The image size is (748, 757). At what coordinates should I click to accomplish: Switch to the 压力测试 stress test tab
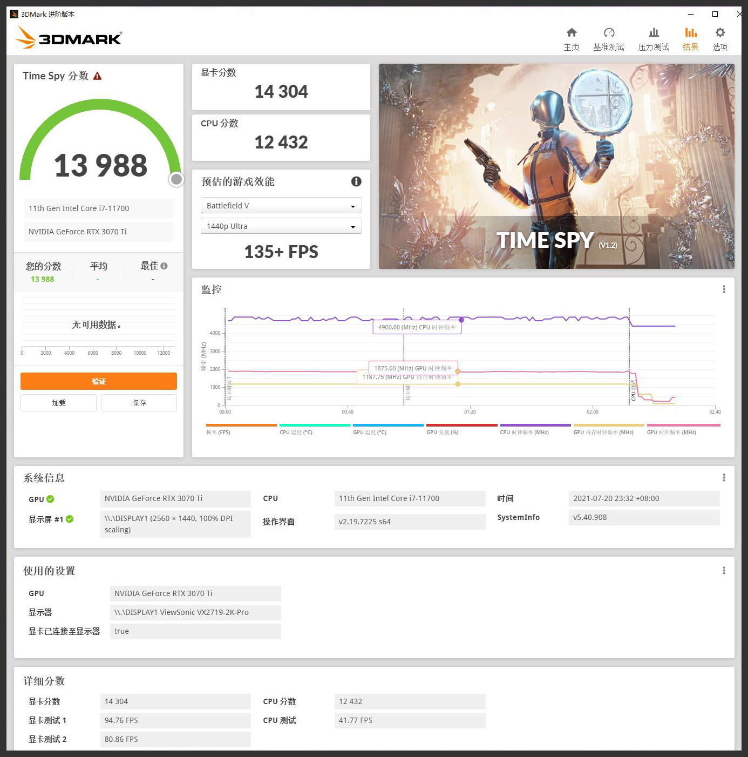point(654,39)
